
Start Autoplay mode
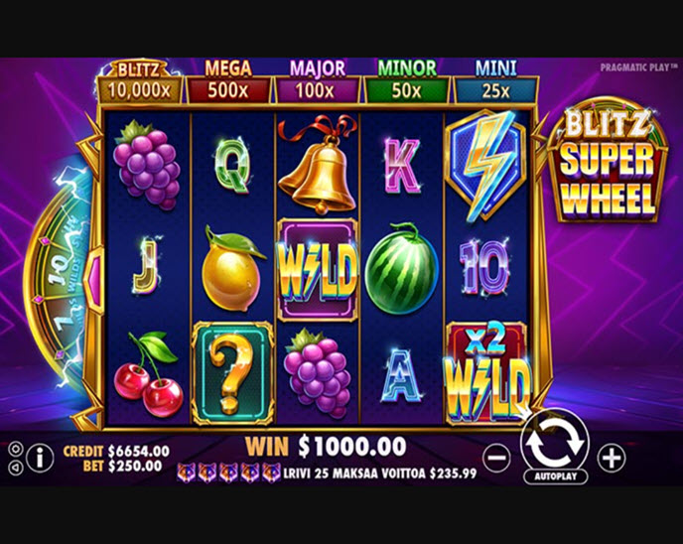click(555, 476)
